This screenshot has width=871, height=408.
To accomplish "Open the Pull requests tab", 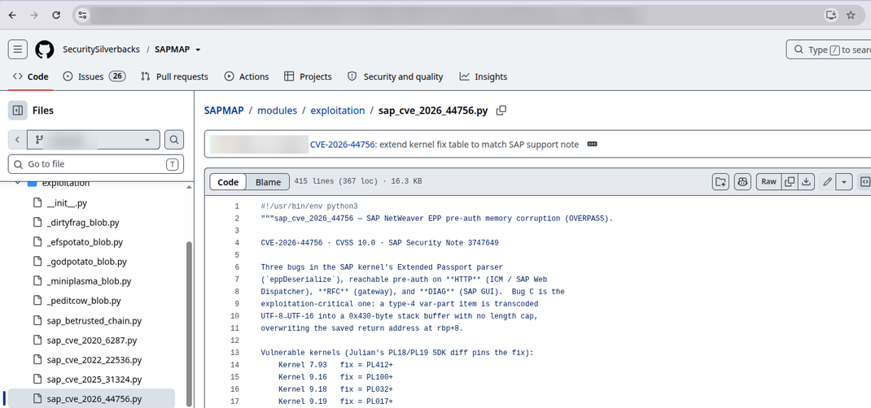I will [174, 76].
